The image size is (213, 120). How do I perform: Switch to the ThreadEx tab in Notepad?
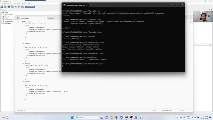coord(51,18)
